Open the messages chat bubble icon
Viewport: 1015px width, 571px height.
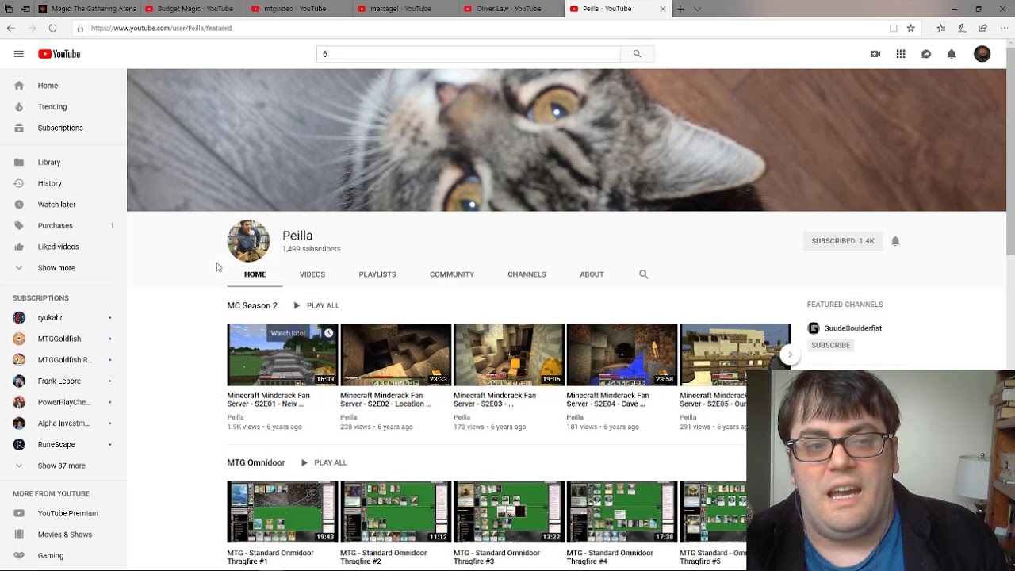[x=926, y=54]
